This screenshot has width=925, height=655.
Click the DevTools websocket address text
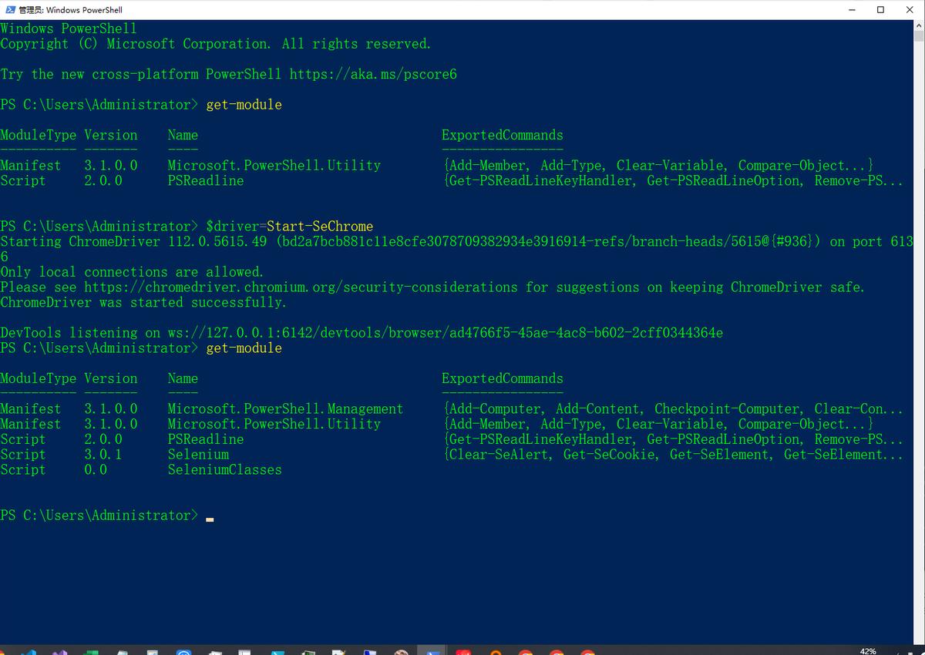(445, 333)
